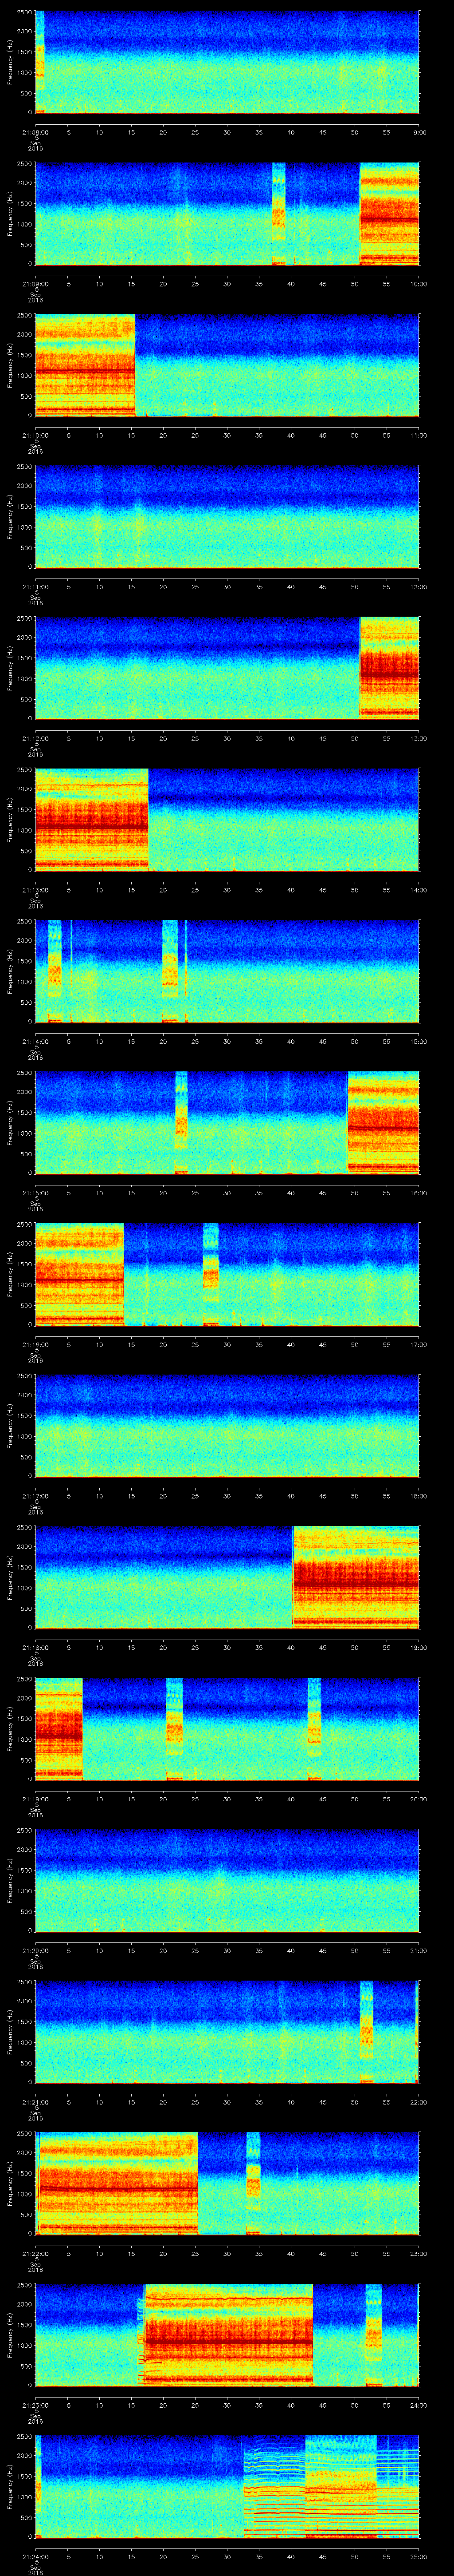Click the second narrow burst in 21:14 panel

click(x=170, y=971)
